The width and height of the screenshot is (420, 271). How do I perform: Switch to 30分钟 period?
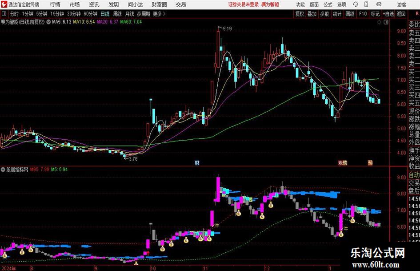(x=74, y=14)
